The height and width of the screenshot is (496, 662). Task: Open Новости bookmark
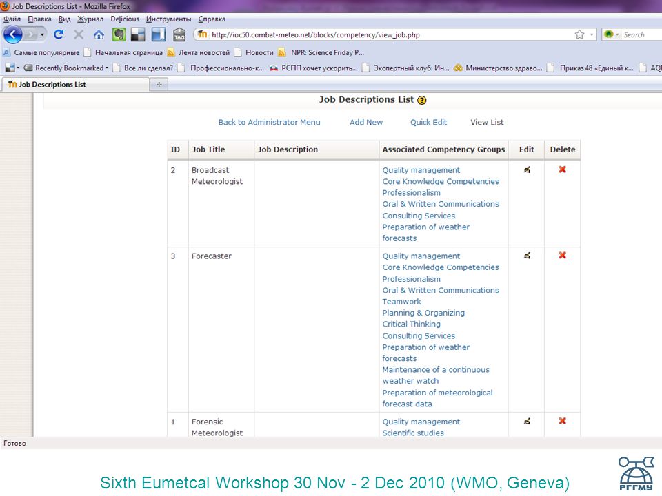(254, 53)
